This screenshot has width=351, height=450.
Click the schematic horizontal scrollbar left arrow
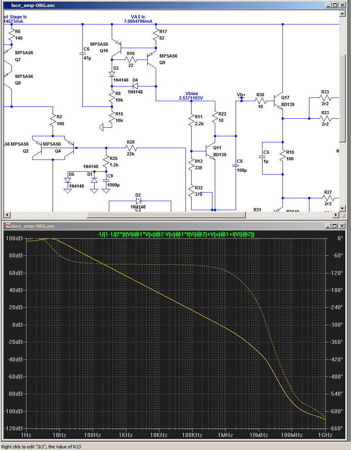point(7,215)
